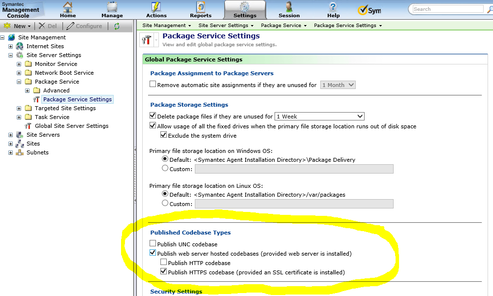Click the Targeted Site Settings folder icon
Image resolution: width=493 pixels, height=296 pixels.
pos(29,108)
